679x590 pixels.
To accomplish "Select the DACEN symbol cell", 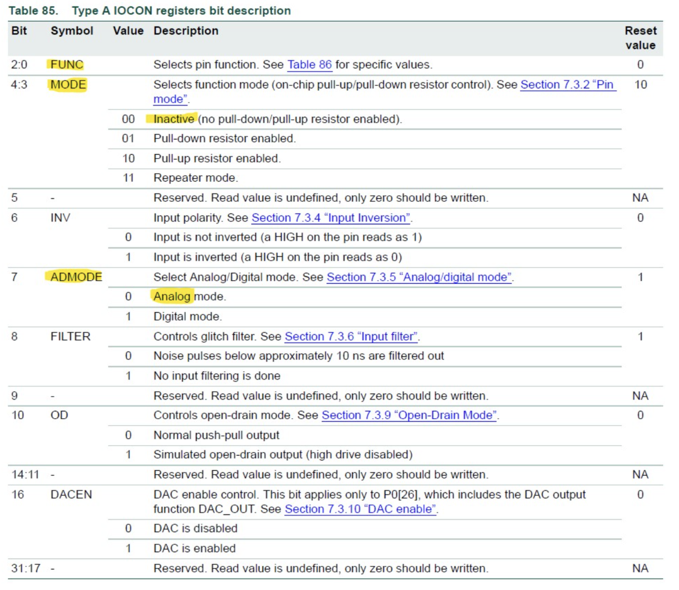I will coord(71,494).
